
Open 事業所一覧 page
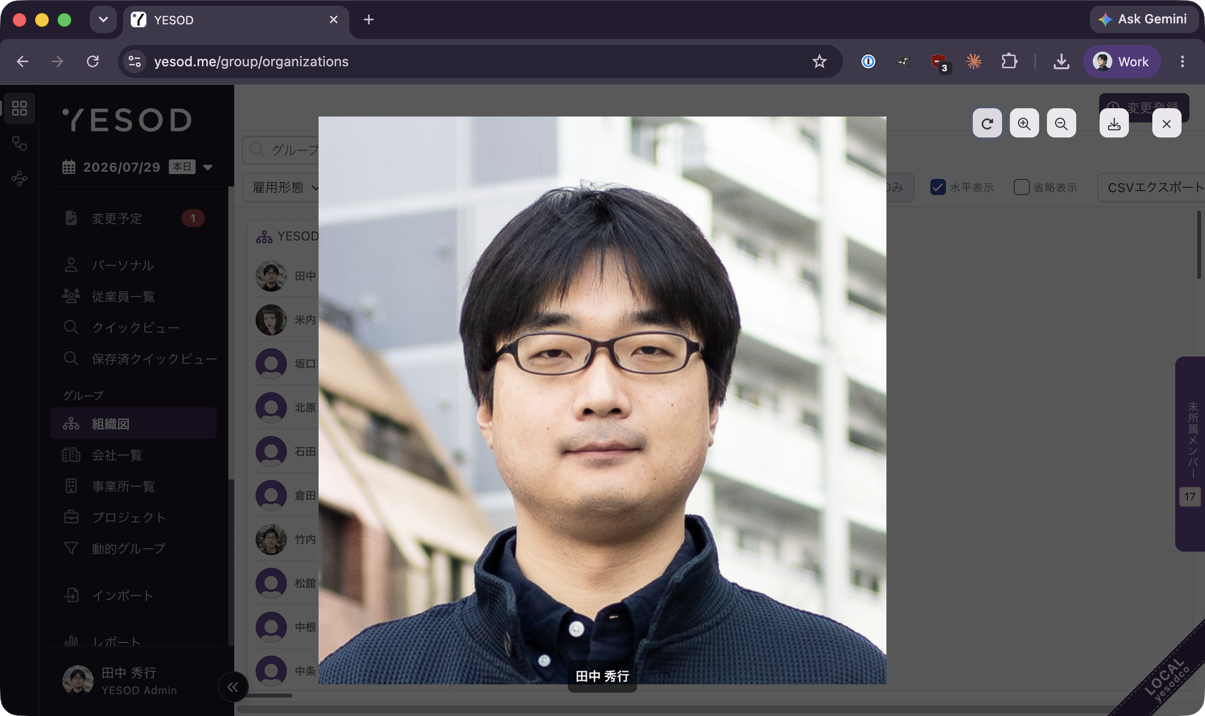(134, 486)
